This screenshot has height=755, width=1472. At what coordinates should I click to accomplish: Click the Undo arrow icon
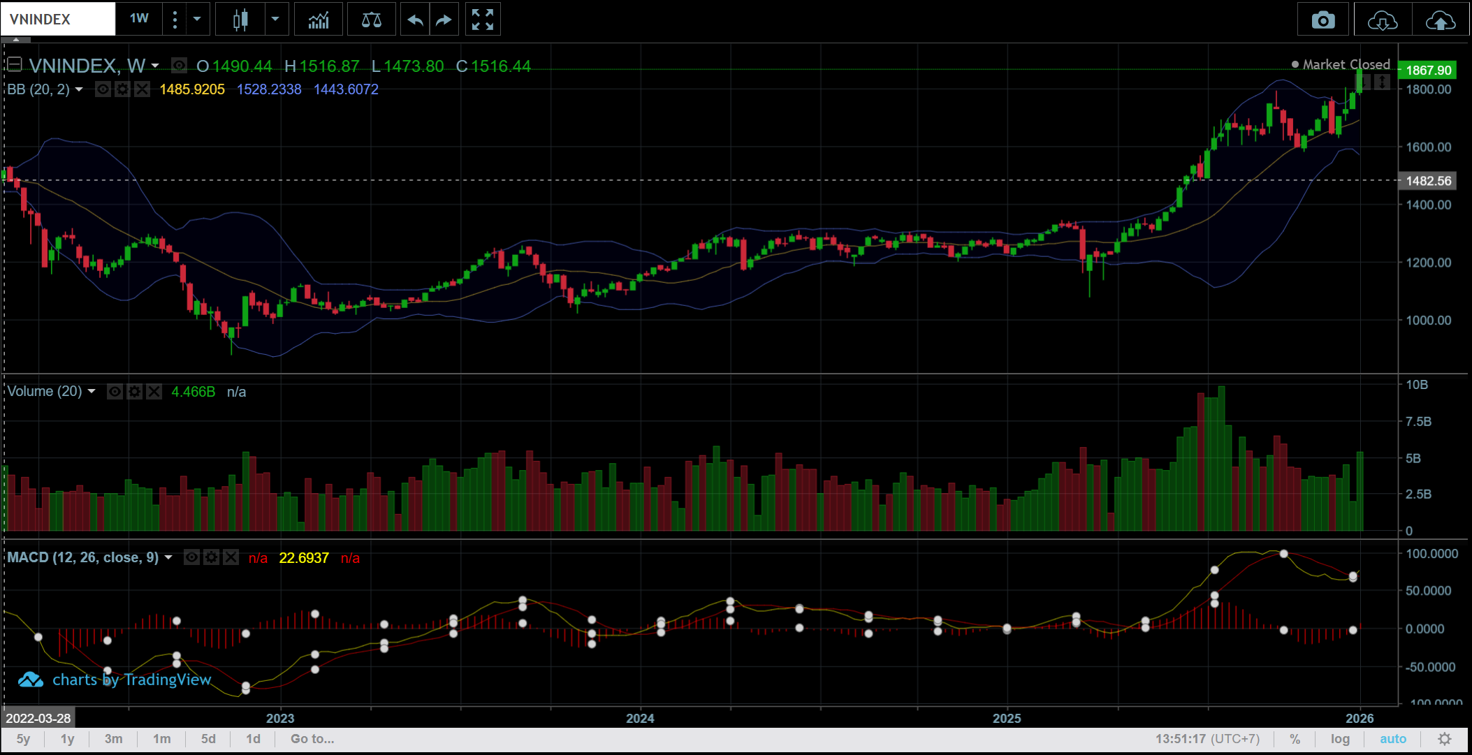(x=415, y=20)
